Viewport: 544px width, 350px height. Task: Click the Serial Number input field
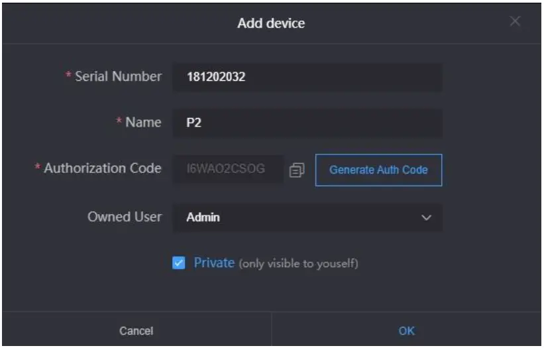tap(307, 77)
